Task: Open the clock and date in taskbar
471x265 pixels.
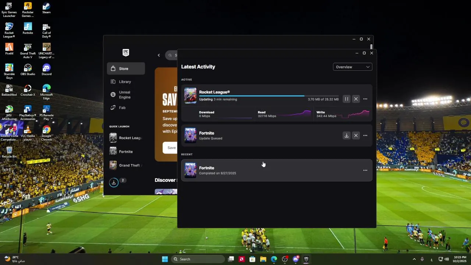Action: pos(460,259)
